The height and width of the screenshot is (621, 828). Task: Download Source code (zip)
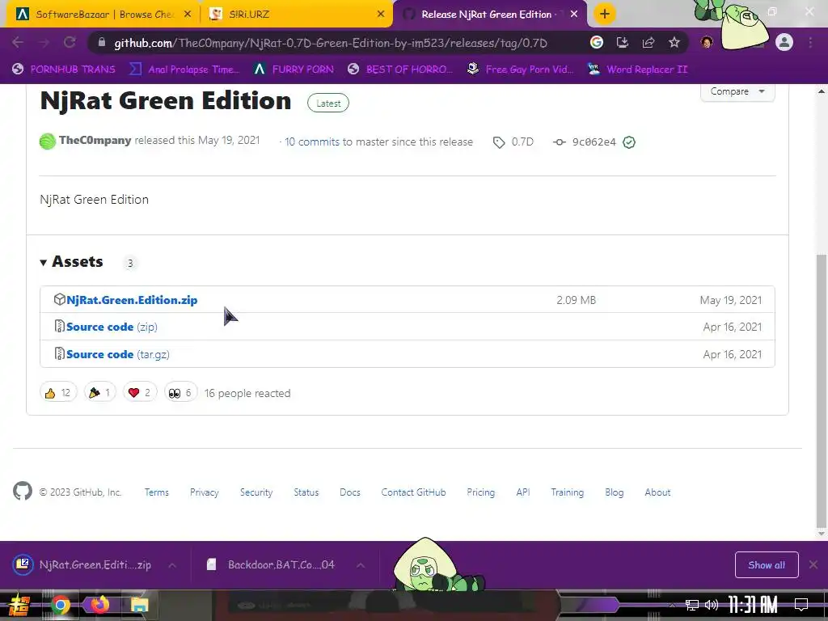point(112,327)
